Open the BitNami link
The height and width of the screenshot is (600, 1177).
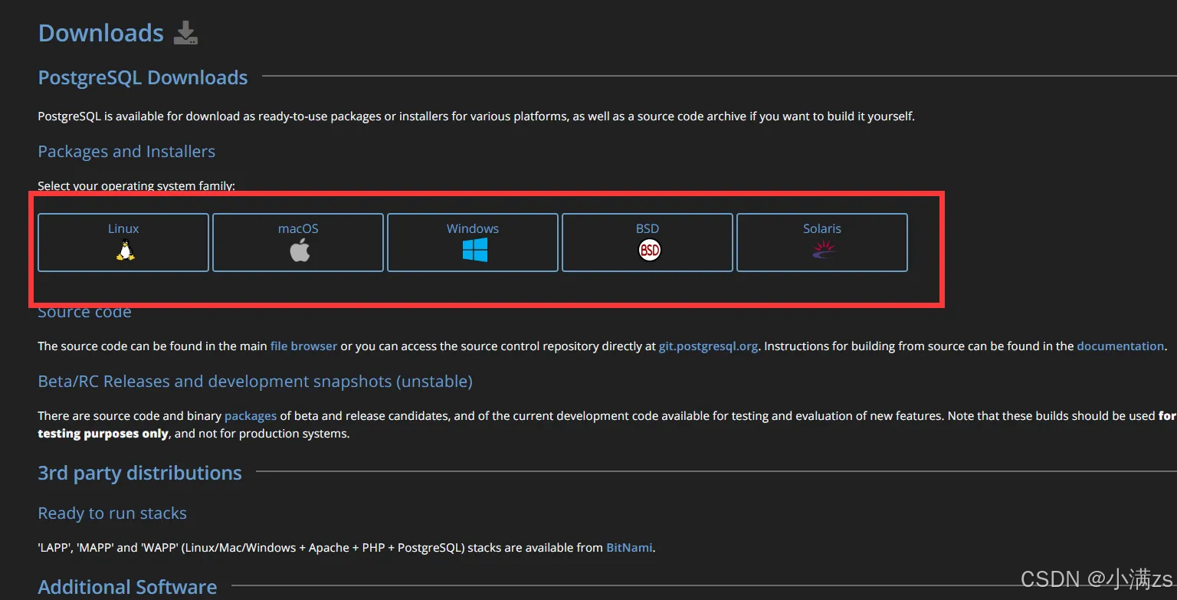coord(629,547)
